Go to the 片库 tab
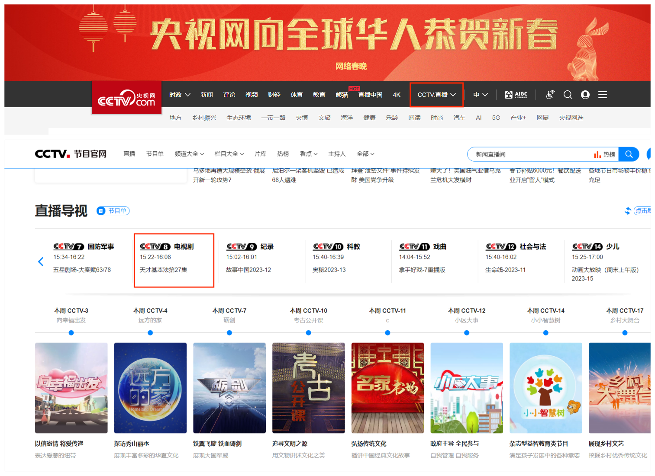655x476 pixels. pos(261,154)
